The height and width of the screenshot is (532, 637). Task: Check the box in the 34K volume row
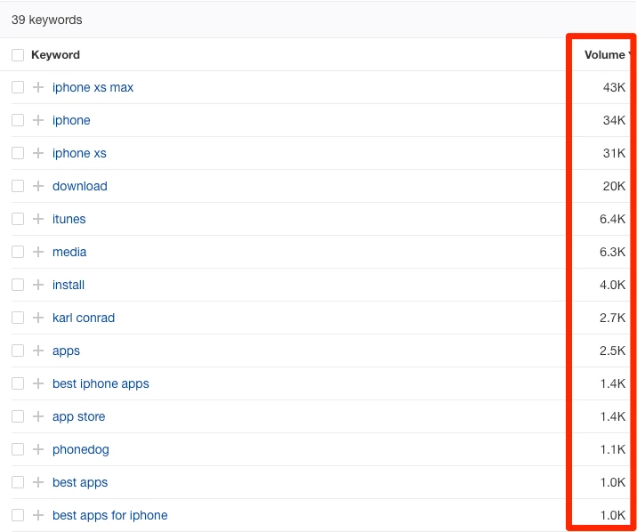coord(18,120)
